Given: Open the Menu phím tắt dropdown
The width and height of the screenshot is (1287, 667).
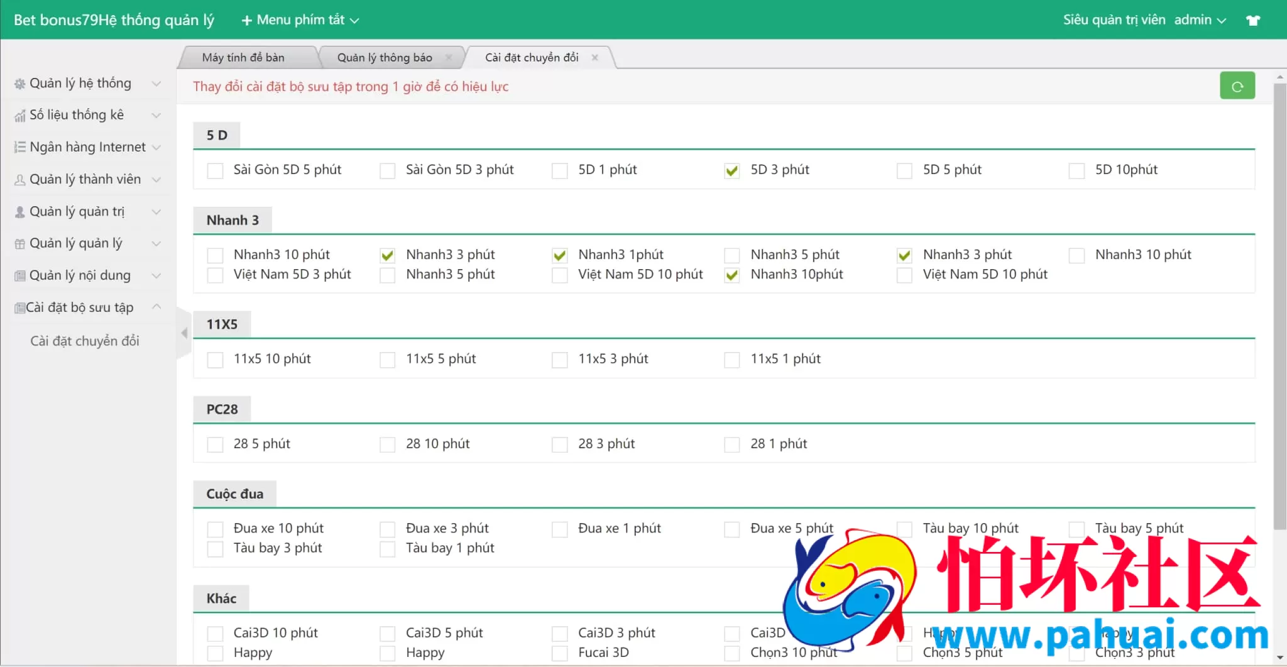Looking at the screenshot, I should tap(300, 20).
